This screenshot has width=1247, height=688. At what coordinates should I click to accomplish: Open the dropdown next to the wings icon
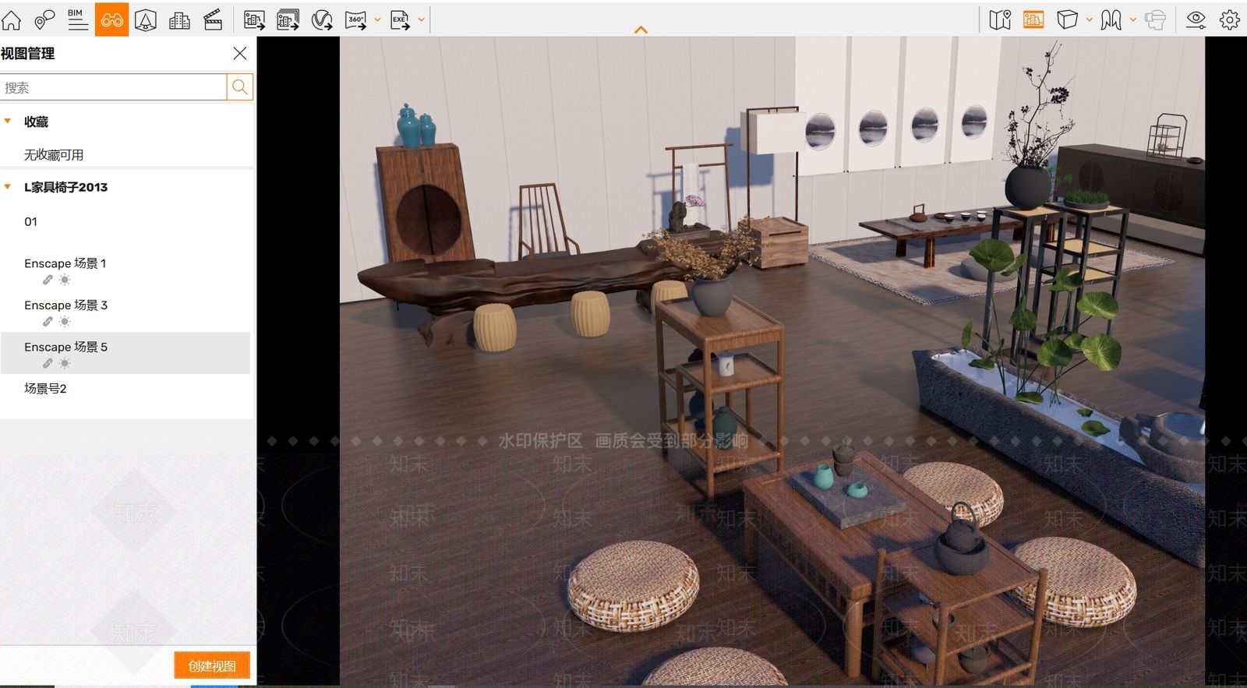[x=1132, y=19]
